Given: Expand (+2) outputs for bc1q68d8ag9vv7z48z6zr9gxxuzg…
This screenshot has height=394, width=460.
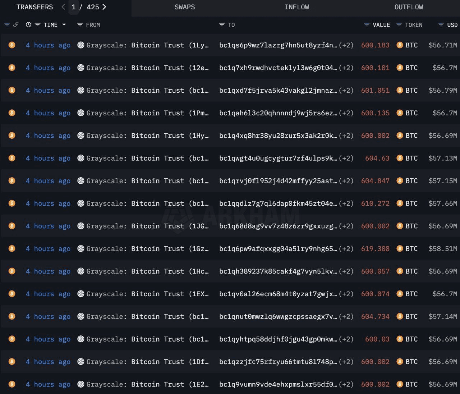Looking at the screenshot, I should coord(346,226).
